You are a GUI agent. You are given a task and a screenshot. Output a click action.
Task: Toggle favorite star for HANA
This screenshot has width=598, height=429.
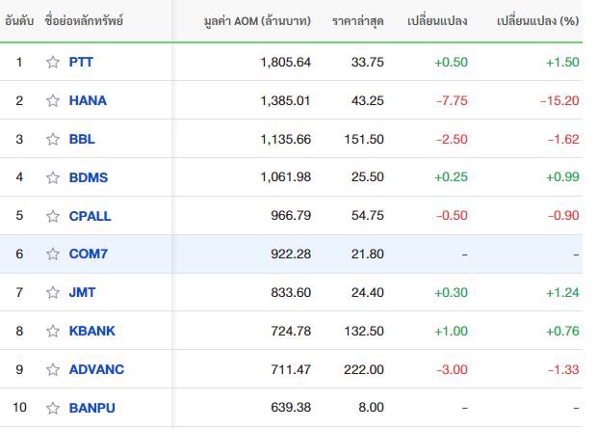pos(53,100)
